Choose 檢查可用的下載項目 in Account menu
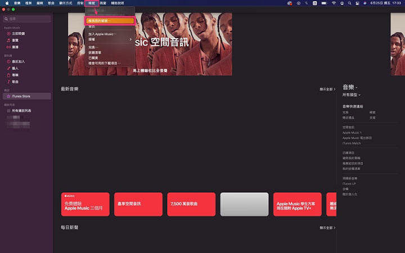Screen dimensions: 405x253 click(x=110, y=63)
